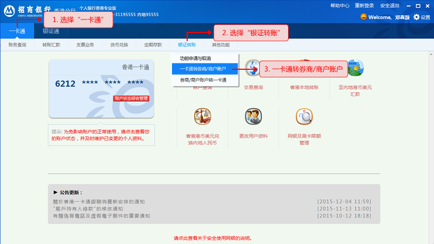Click the red 账户状态综合管理 button

point(131,98)
